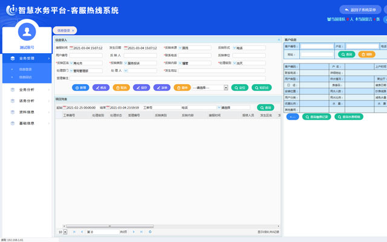387x242 pixels.
Task: Go to next page arrow
Action: 132,232
